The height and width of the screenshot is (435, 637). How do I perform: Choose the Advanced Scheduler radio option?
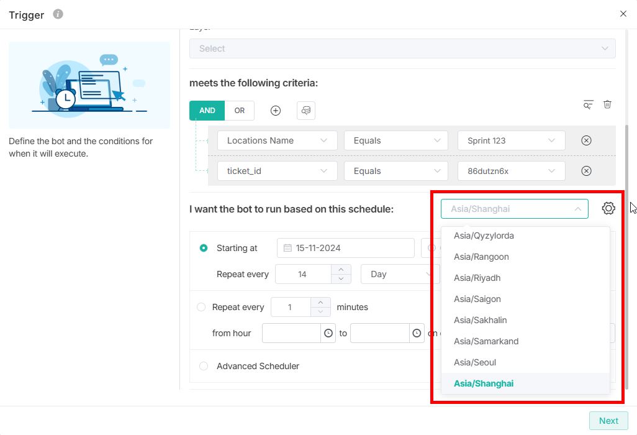coord(204,366)
